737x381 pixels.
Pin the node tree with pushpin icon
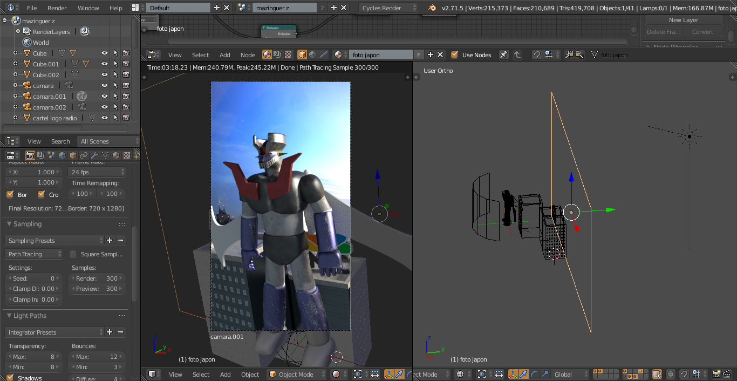[503, 55]
